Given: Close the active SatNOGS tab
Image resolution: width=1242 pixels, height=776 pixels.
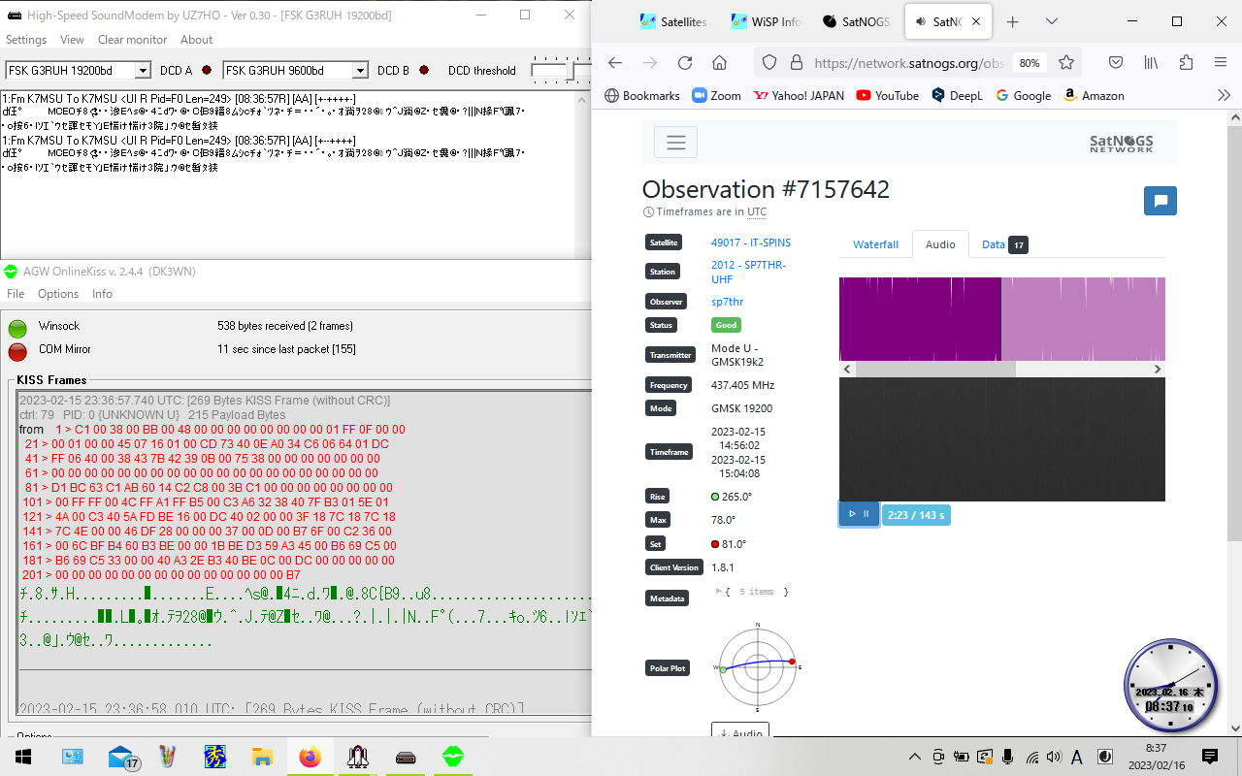Looking at the screenshot, I should point(975,21).
